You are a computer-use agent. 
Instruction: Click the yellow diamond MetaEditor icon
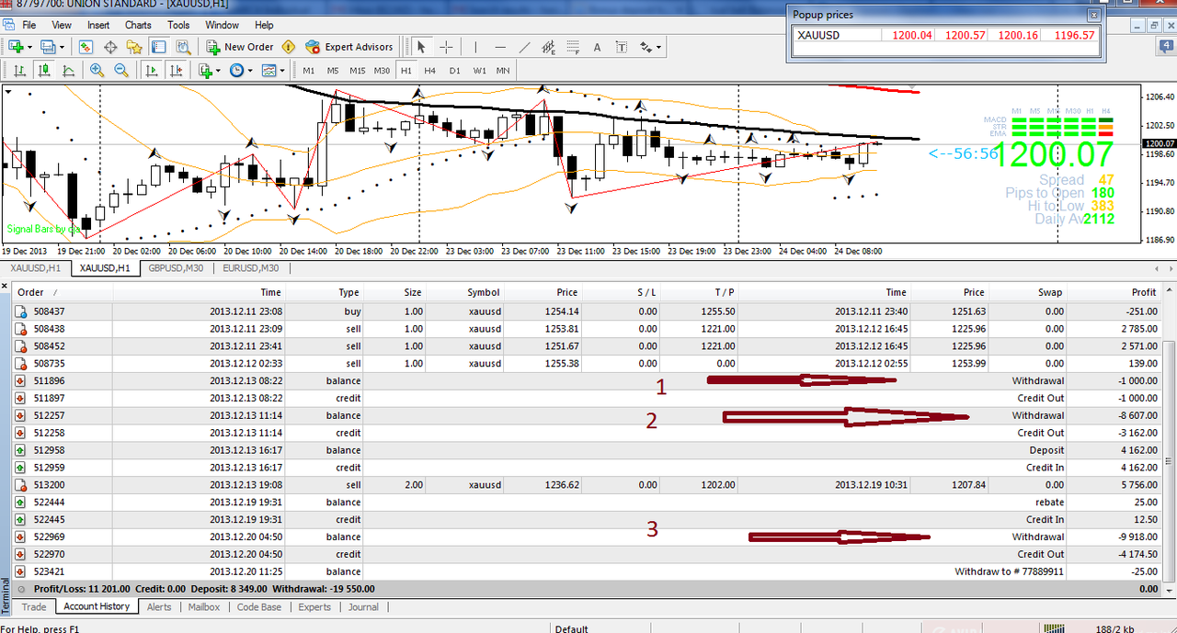tap(289, 47)
